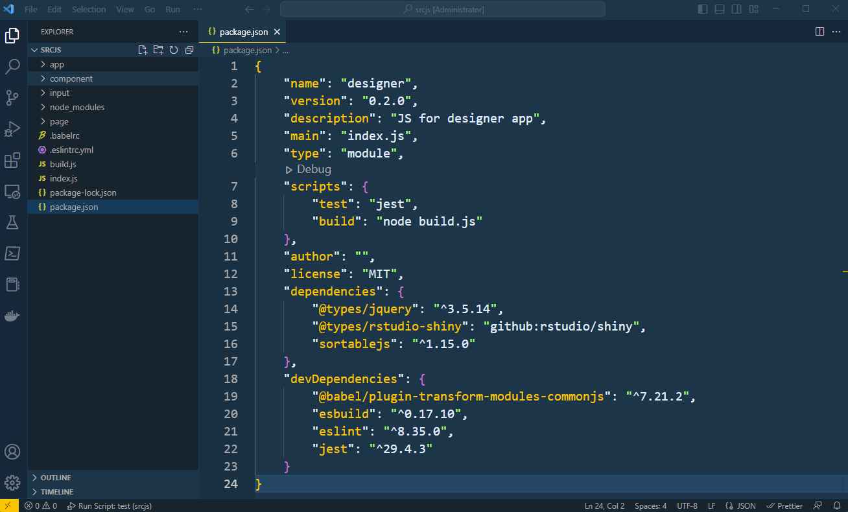Expand the TIMELINE section
848x512 pixels.
(x=57, y=492)
